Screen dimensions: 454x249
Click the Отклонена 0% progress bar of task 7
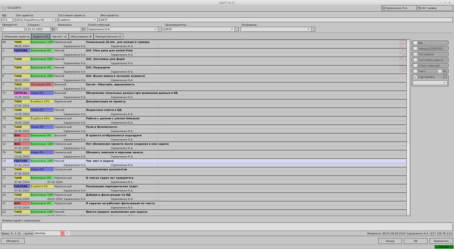click(x=42, y=85)
